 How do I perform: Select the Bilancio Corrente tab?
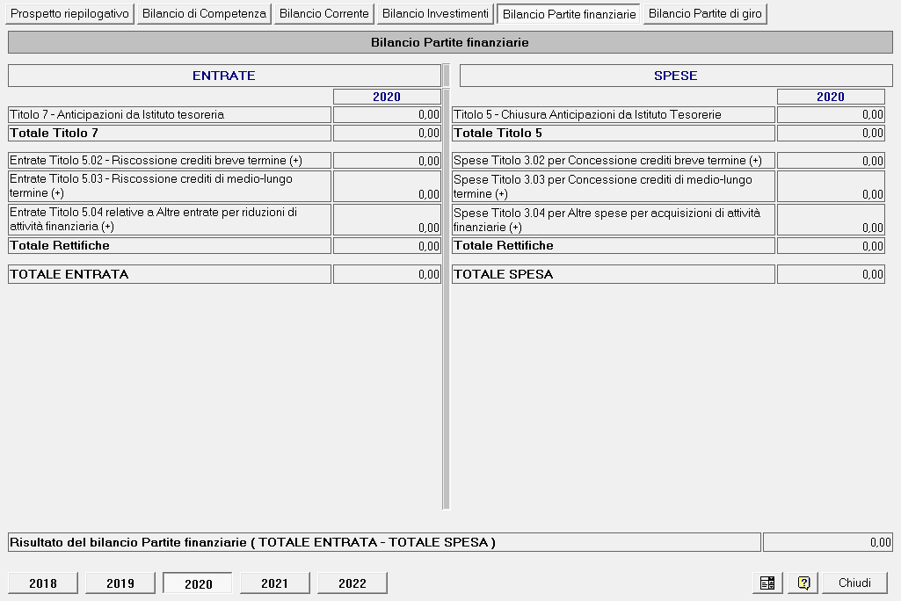coord(324,14)
